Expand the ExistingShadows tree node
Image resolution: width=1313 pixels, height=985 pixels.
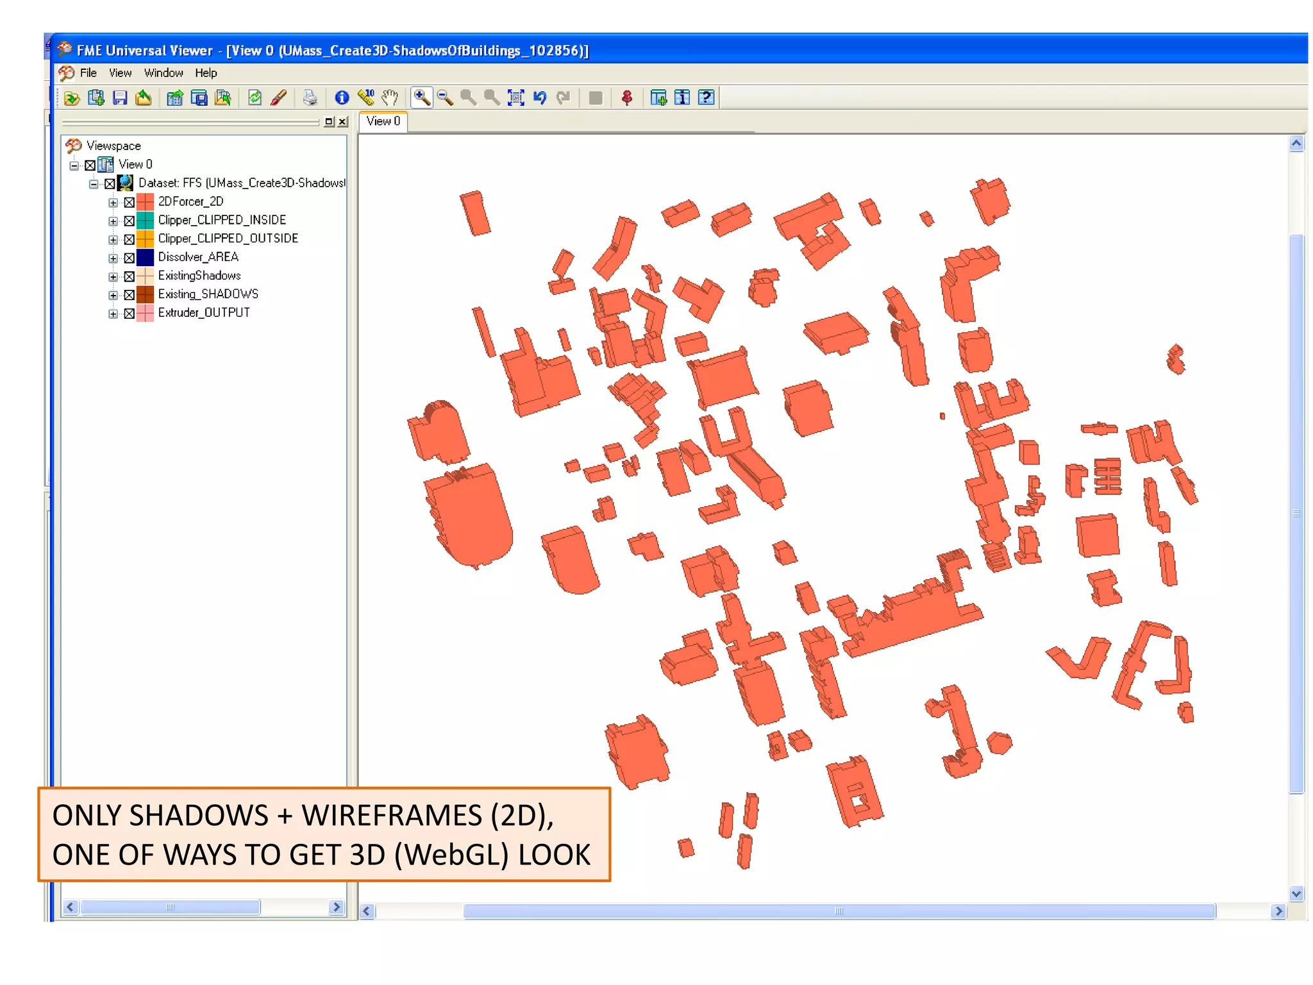(x=113, y=277)
